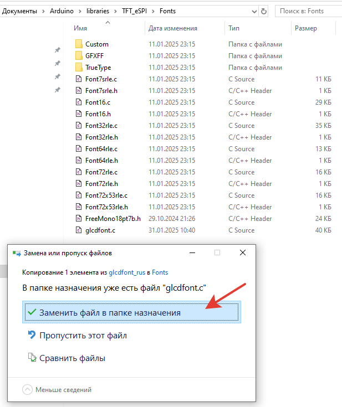
Task: Click the Font64rle.c file icon
Action: click(79, 149)
